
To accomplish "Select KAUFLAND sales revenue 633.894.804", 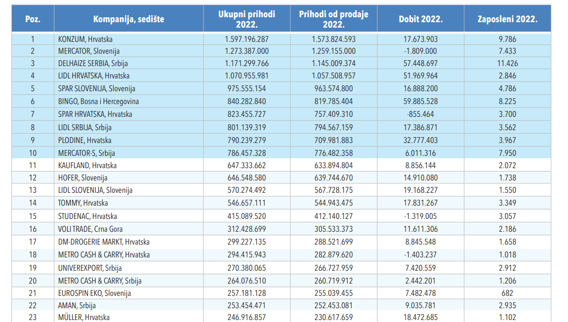I will [x=333, y=165].
